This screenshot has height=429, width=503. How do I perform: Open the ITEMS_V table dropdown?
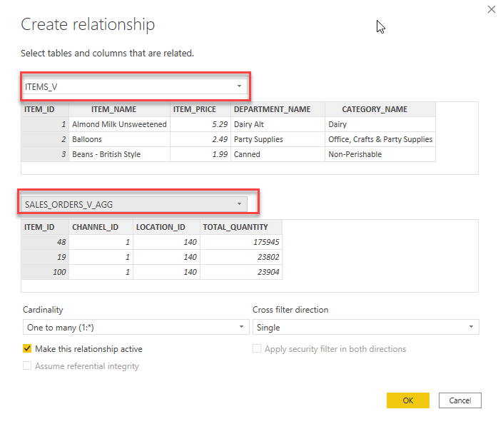134,86
